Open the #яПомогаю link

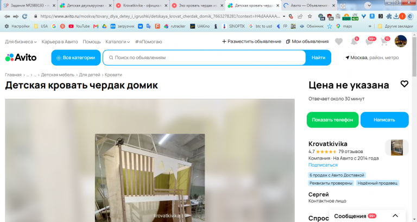148,42
